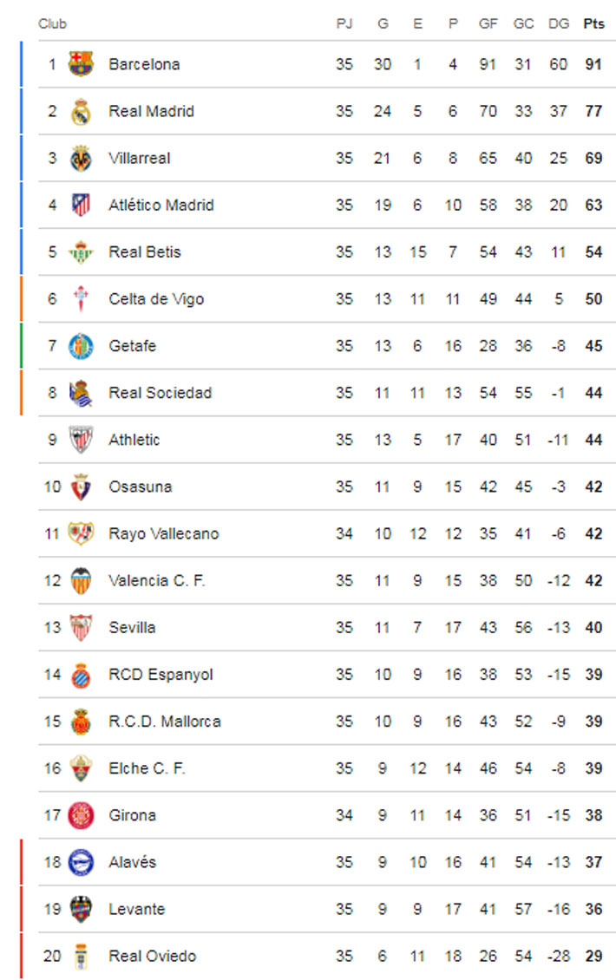Open the Celta de Vigo team link

click(x=156, y=298)
